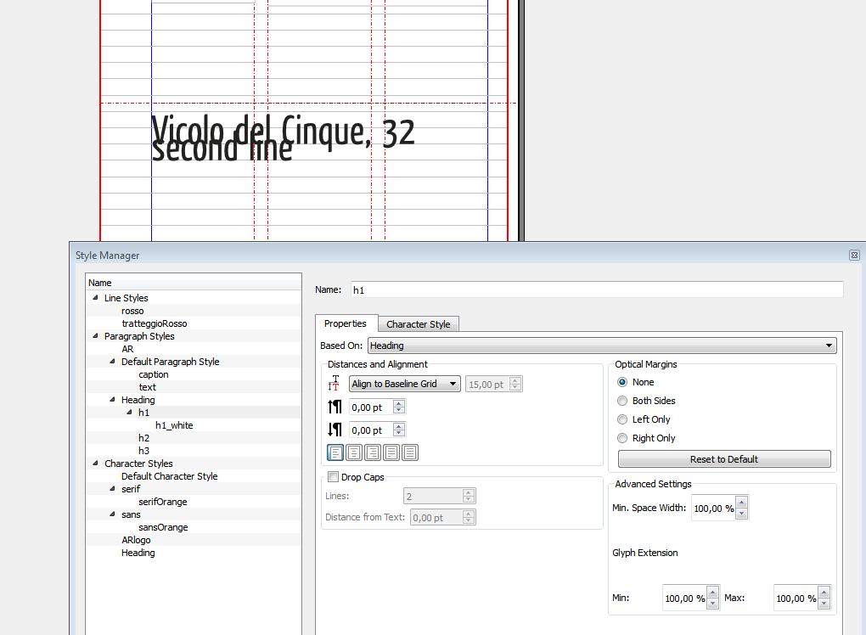The image size is (866, 635).
Task: Switch to the Character Style tab
Action: [418, 324]
